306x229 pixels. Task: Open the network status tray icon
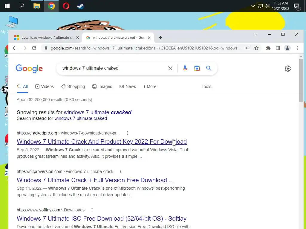260,6
